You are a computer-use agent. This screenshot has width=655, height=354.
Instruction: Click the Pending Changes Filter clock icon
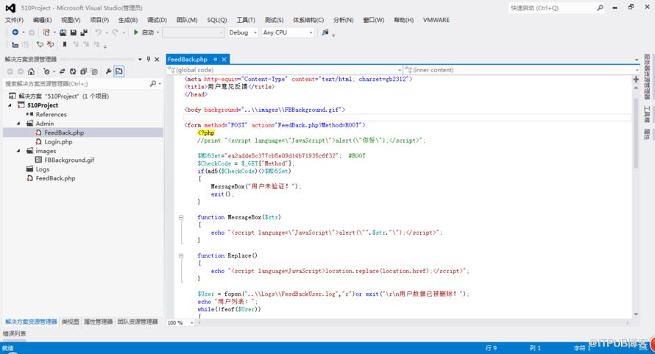coord(46,71)
